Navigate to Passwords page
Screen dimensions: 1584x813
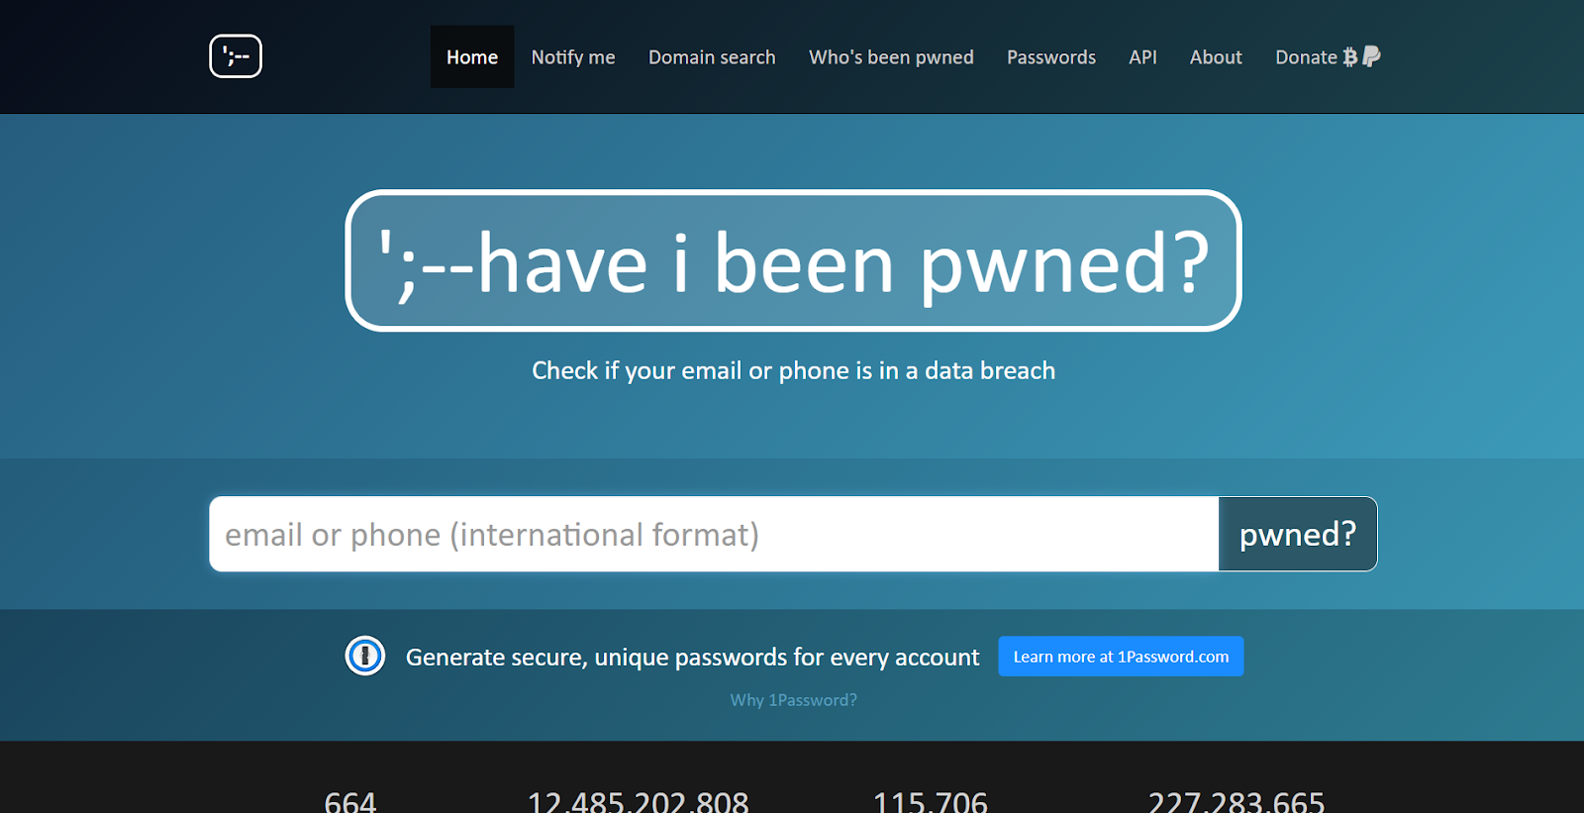pos(1051,57)
